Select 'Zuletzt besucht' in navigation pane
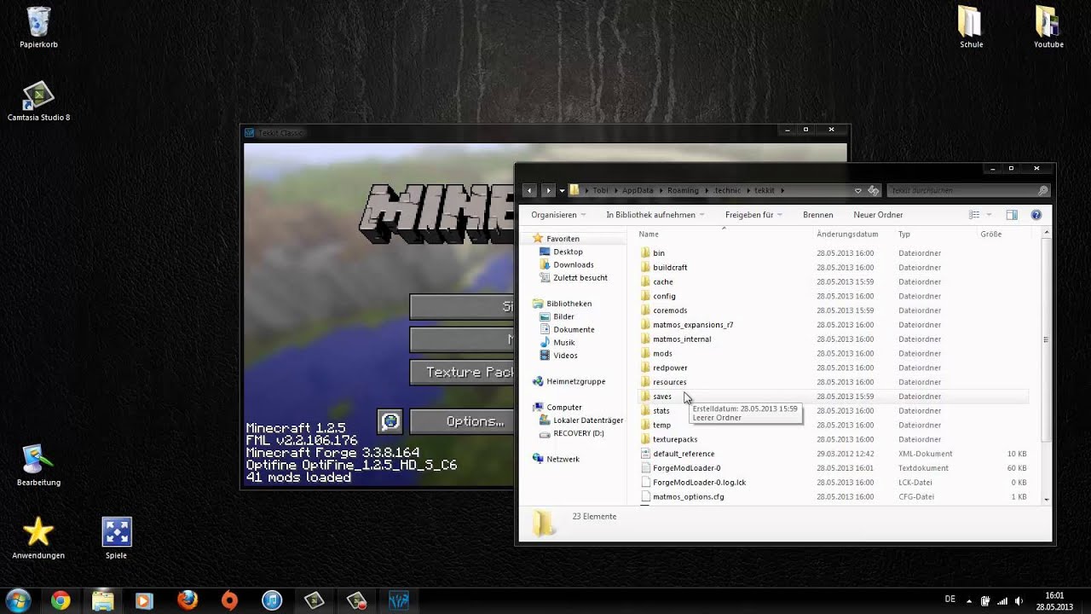The height and width of the screenshot is (614, 1091). coord(580,277)
